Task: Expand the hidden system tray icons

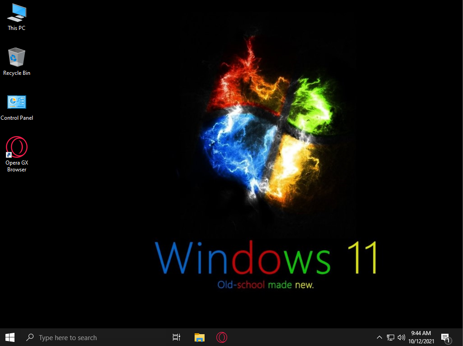Action: pos(379,337)
